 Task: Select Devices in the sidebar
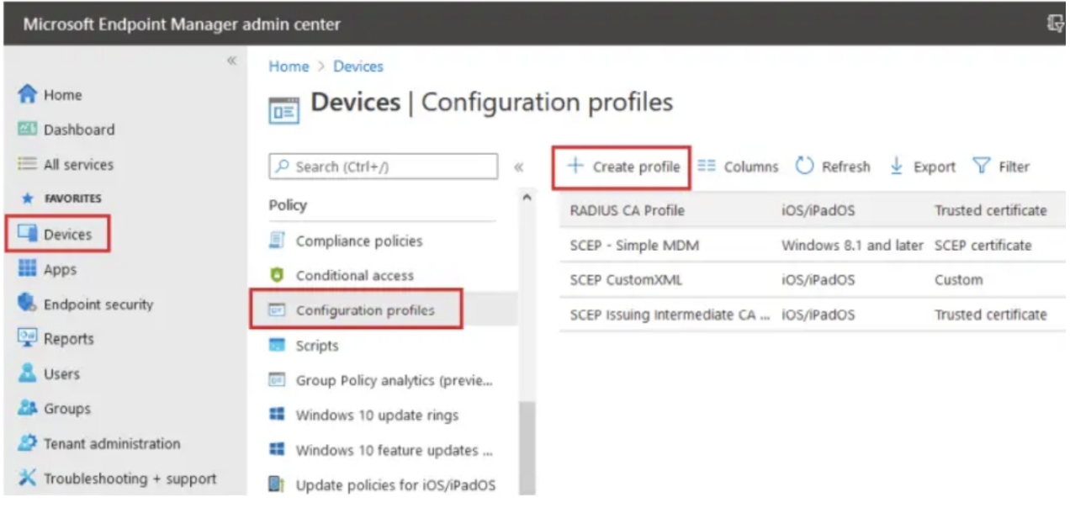point(68,234)
